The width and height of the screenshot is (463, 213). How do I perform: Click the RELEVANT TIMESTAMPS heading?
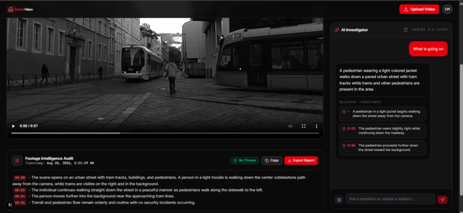coord(360,102)
